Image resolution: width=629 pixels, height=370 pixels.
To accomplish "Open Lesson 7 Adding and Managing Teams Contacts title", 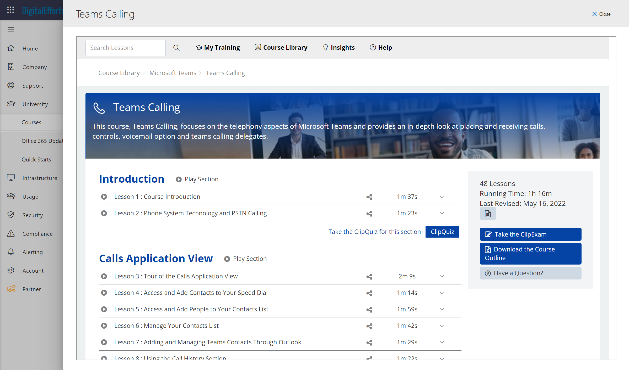I will point(208,342).
